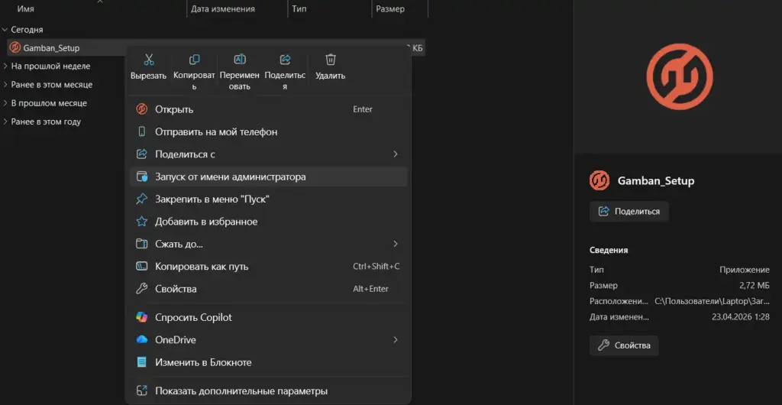Screen dimensions: 782x405
Task: Click the star icon beside Добавить в избранное
Action: [x=141, y=222]
